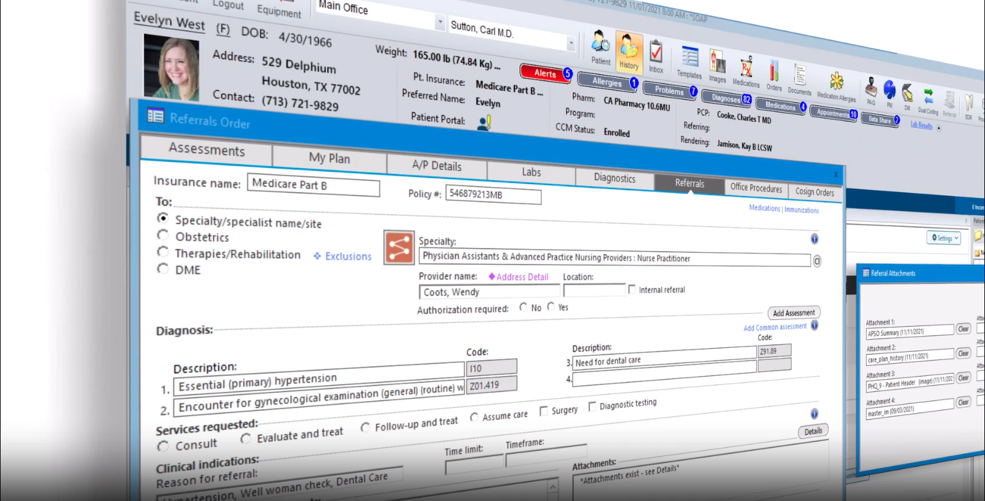Click the red Alerts button
The image size is (985, 501).
click(545, 73)
